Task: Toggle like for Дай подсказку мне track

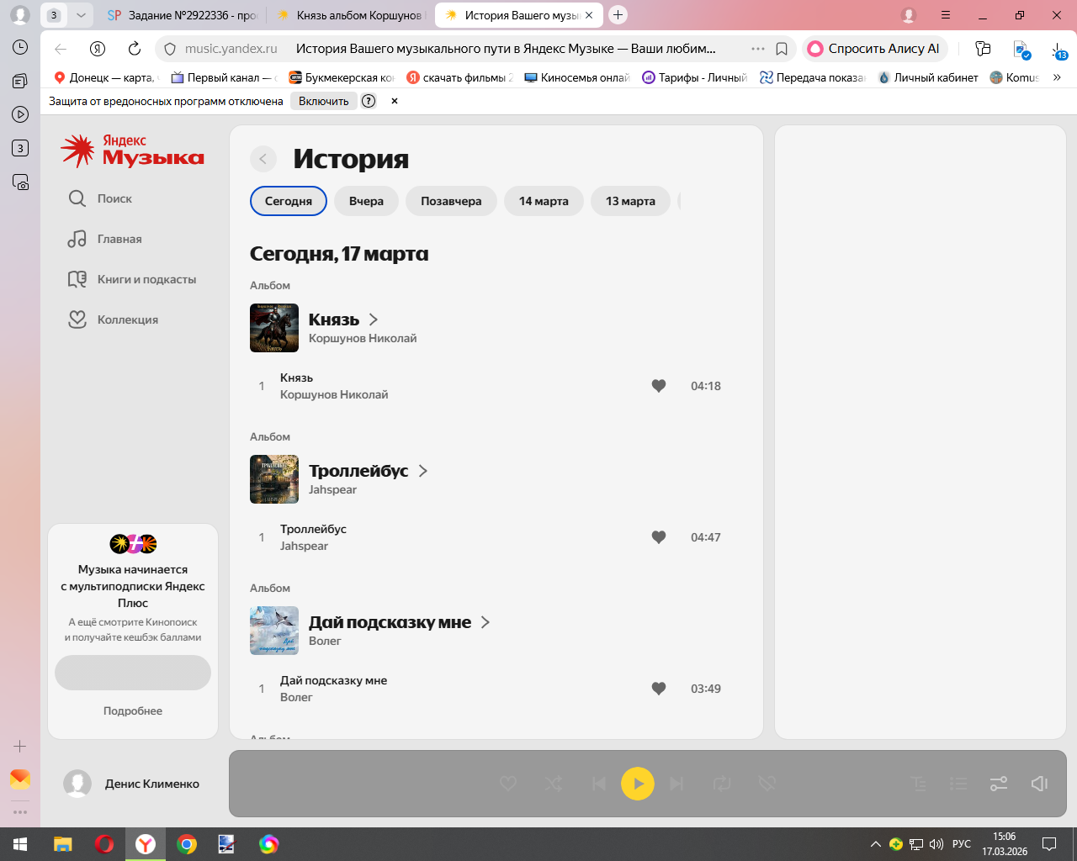Action: [x=659, y=689]
